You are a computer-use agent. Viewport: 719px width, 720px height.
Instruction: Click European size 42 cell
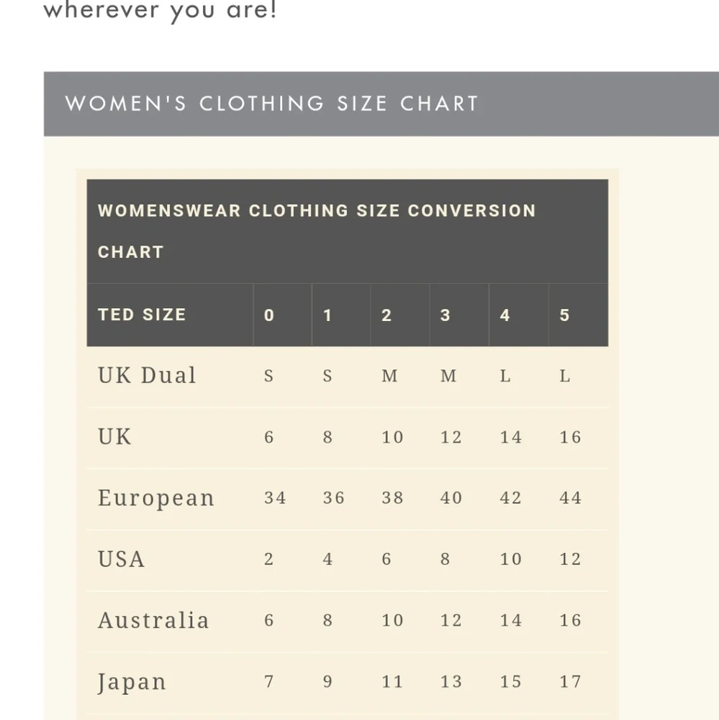coord(510,498)
